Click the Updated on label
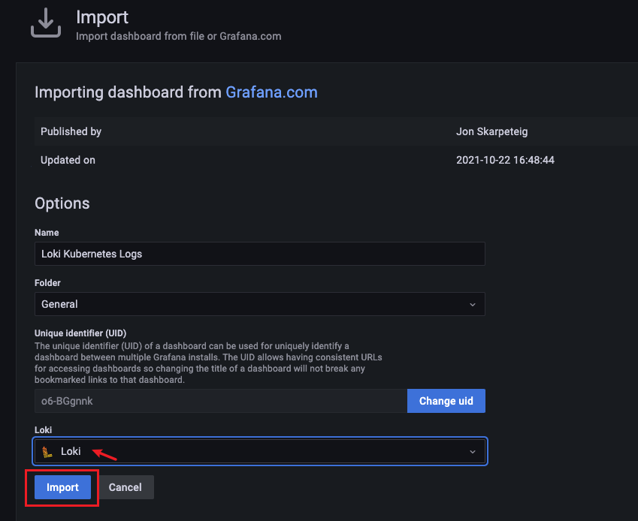Viewport: 638px width, 521px height. pos(68,160)
